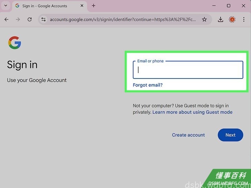Minimize the browser window
Viewport: 251px width, 188px height.
214,6
